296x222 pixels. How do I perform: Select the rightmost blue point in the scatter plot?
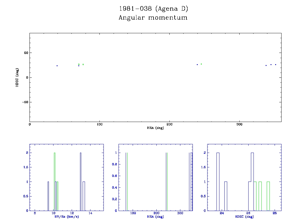275,64
